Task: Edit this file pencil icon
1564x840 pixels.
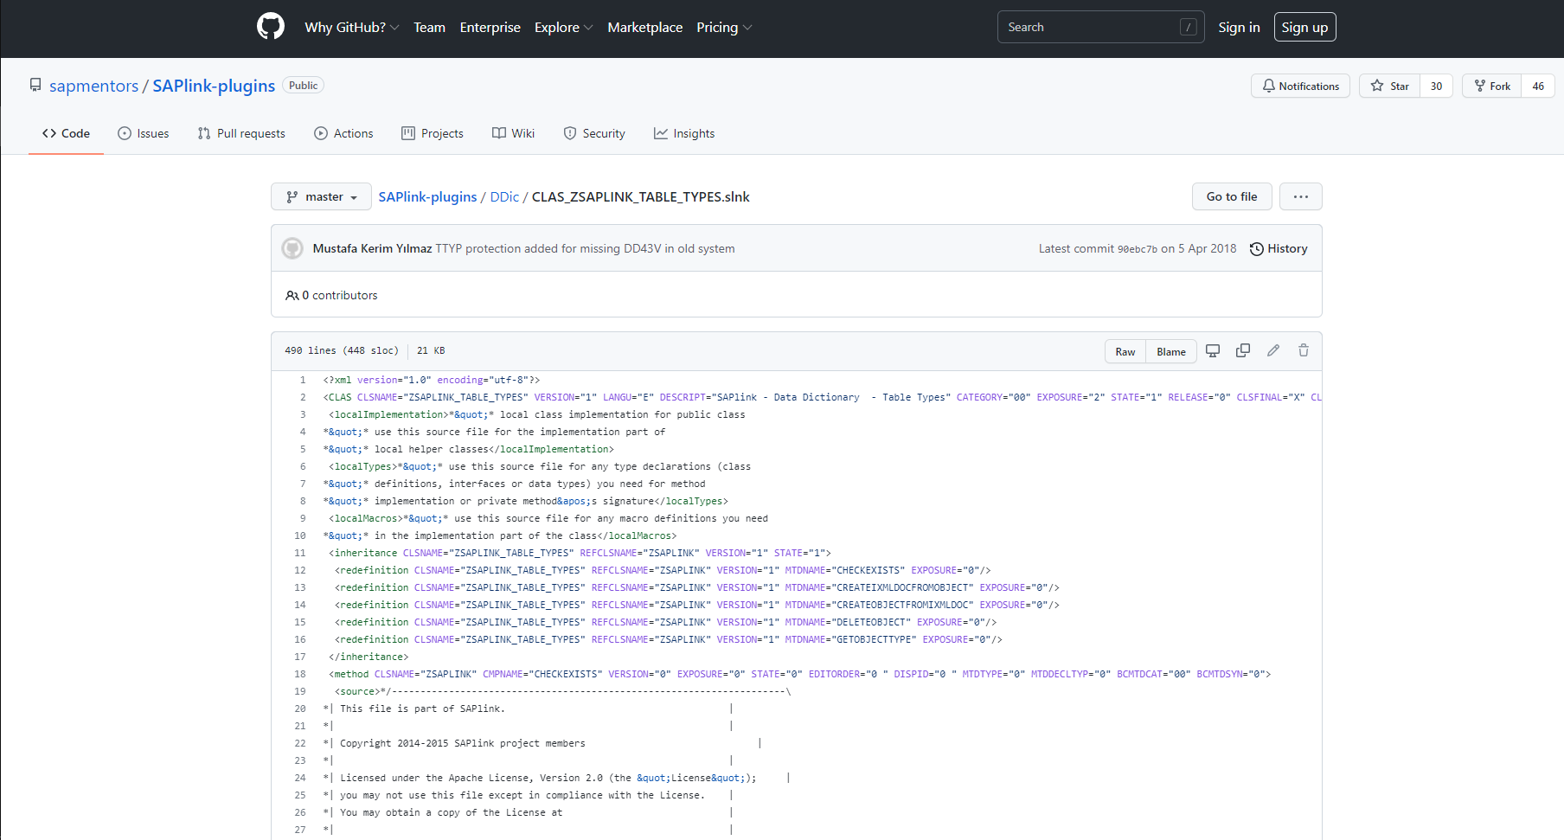Action: [1273, 350]
